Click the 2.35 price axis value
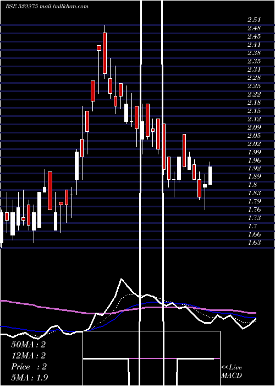Screen dimensions: 275x386 point(254,61)
